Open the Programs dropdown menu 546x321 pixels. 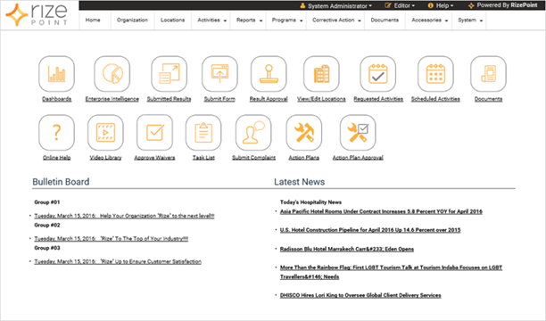287,21
